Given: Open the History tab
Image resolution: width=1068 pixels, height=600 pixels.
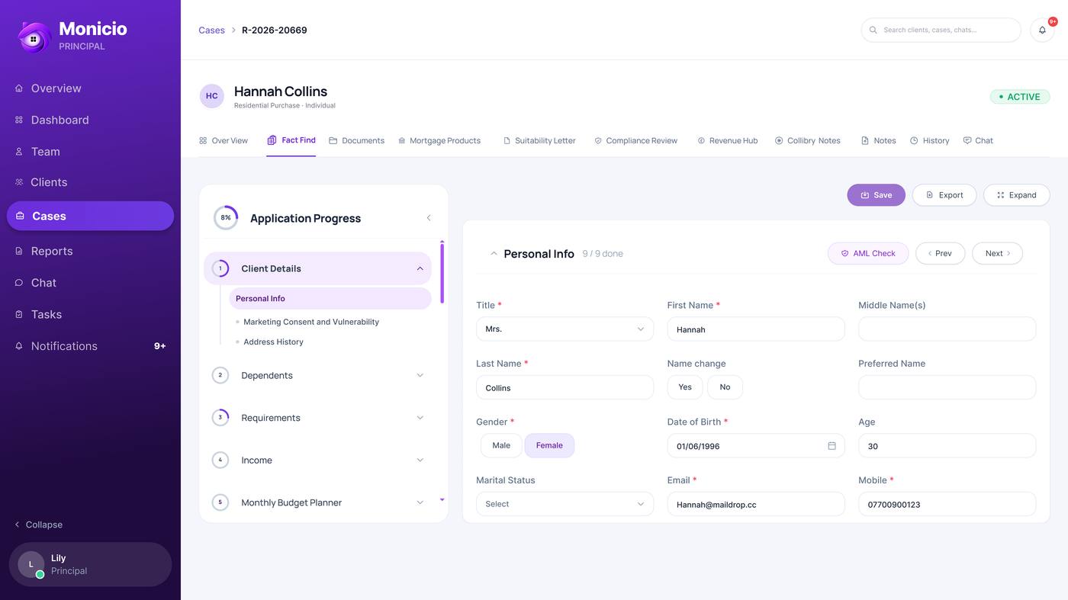Looking at the screenshot, I should (930, 140).
